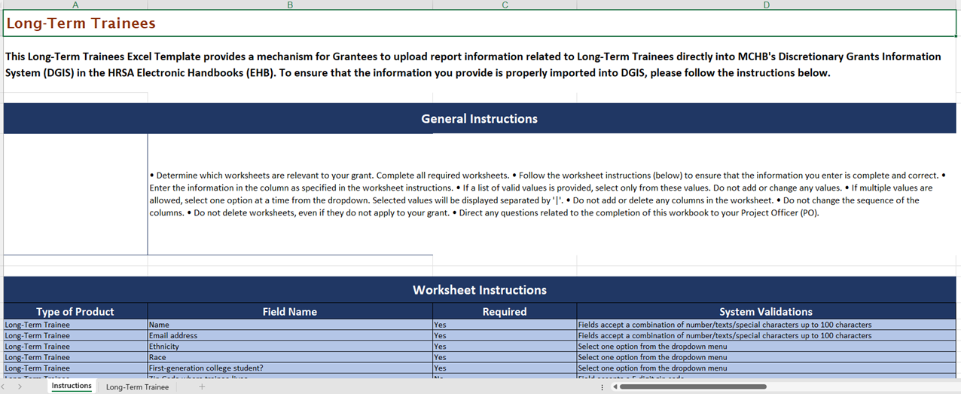The height and width of the screenshot is (394, 961).
Task: Click the intro paragraph starting 'This Long-Term Trainees Excel Template'
Action: pos(473,65)
